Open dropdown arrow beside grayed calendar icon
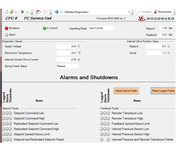This screenshot has width=176, height=152. (47, 12)
